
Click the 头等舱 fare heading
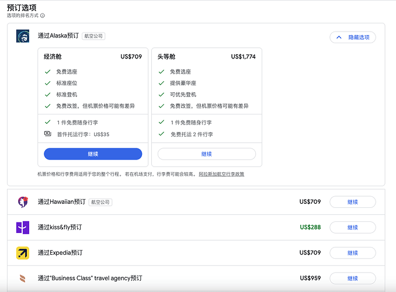166,57
